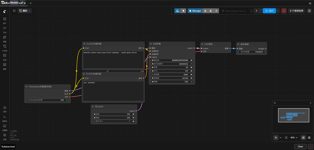314x150 pixels.
Task: Click the user profile icon top right
Action: pos(310,3)
